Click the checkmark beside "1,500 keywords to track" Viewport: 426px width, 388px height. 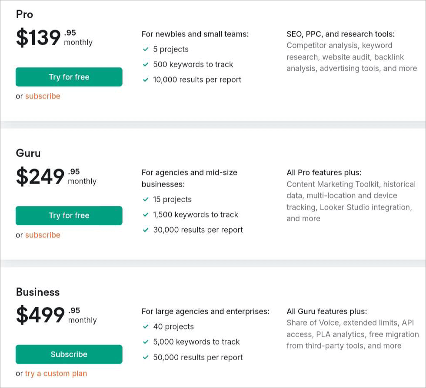[x=146, y=215]
